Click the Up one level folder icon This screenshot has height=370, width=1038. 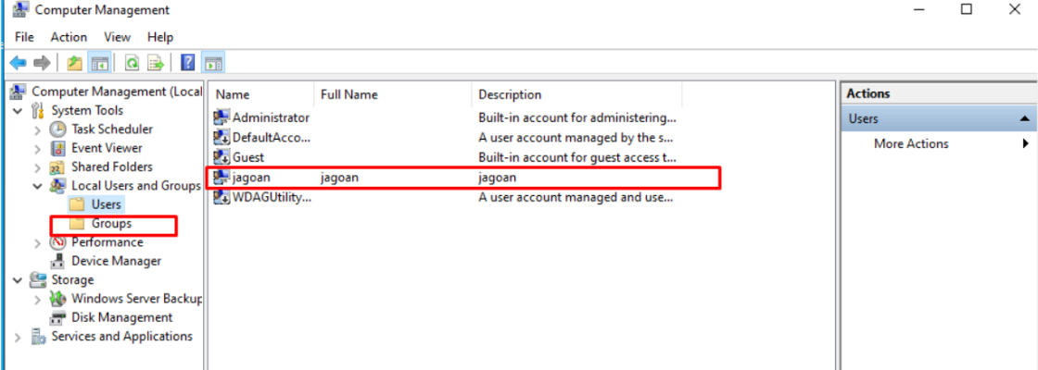[75, 64]
